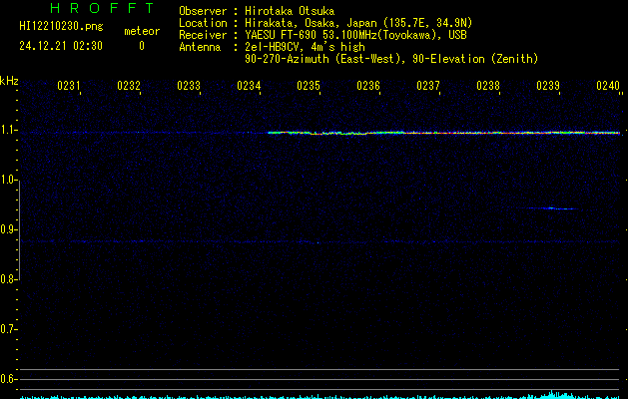Click the 0.9 kHz axis label
Image resolution: width=628 pixels, height=399 pixels.
pos(8,229)
